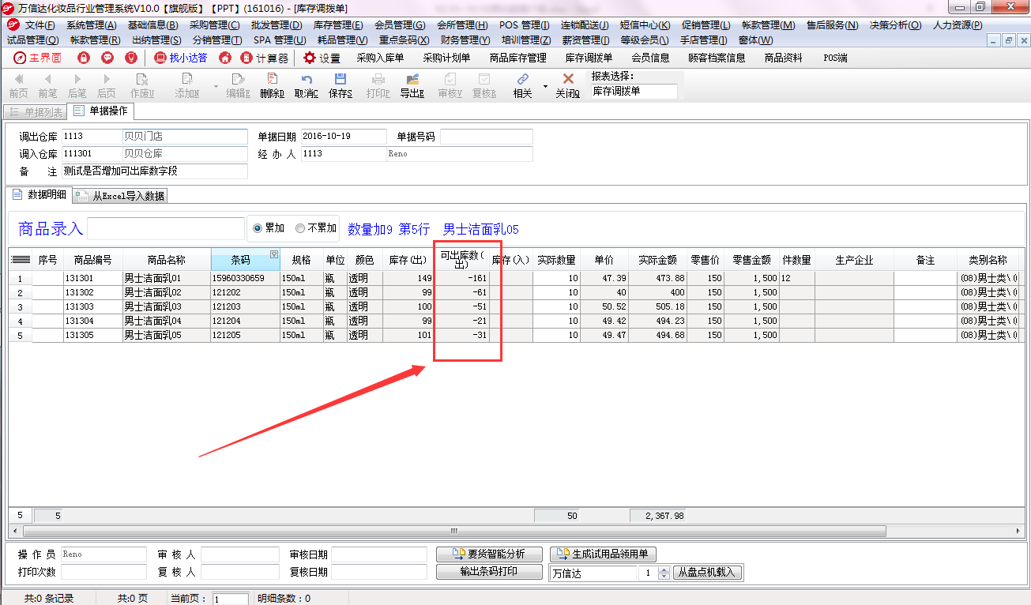Open 会员信息 shortcut

[650, 58]
